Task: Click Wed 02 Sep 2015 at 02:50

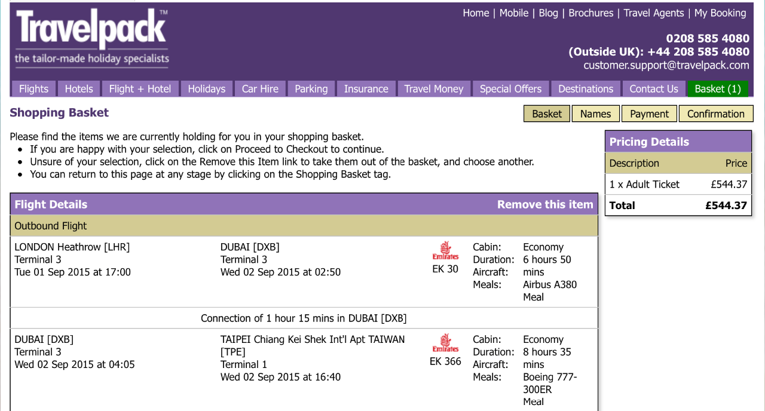Action: pos(280,272)
